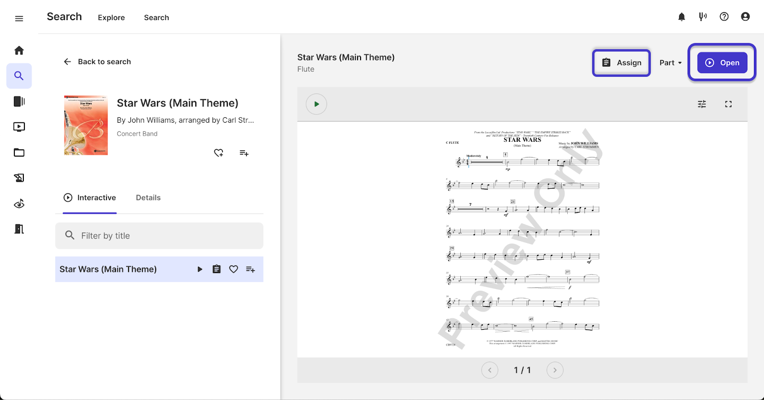Screen dimensions: 764x400
Task: Switch to the Details tab
Action: 149,198
